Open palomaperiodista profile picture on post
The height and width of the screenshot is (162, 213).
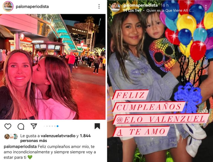pyautogui.click(x=8, y=6)
